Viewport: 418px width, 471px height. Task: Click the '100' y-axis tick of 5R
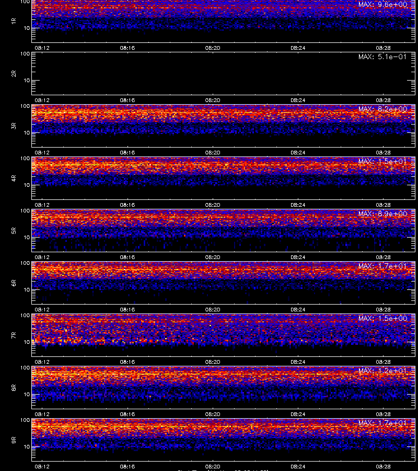tap(25, 211)
